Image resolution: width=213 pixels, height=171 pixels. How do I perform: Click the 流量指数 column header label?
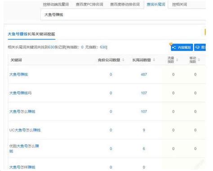[x=171, y=60]
